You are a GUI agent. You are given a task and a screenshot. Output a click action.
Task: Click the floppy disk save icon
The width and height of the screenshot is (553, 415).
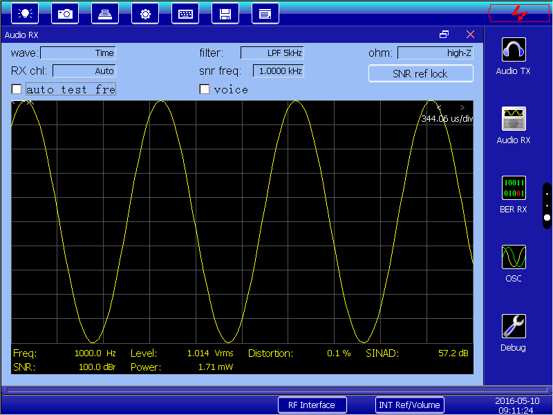coord(225,13)
